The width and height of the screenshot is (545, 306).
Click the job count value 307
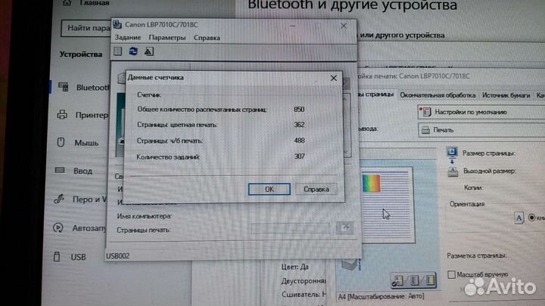pyautogui.click(x=299, y=156)
